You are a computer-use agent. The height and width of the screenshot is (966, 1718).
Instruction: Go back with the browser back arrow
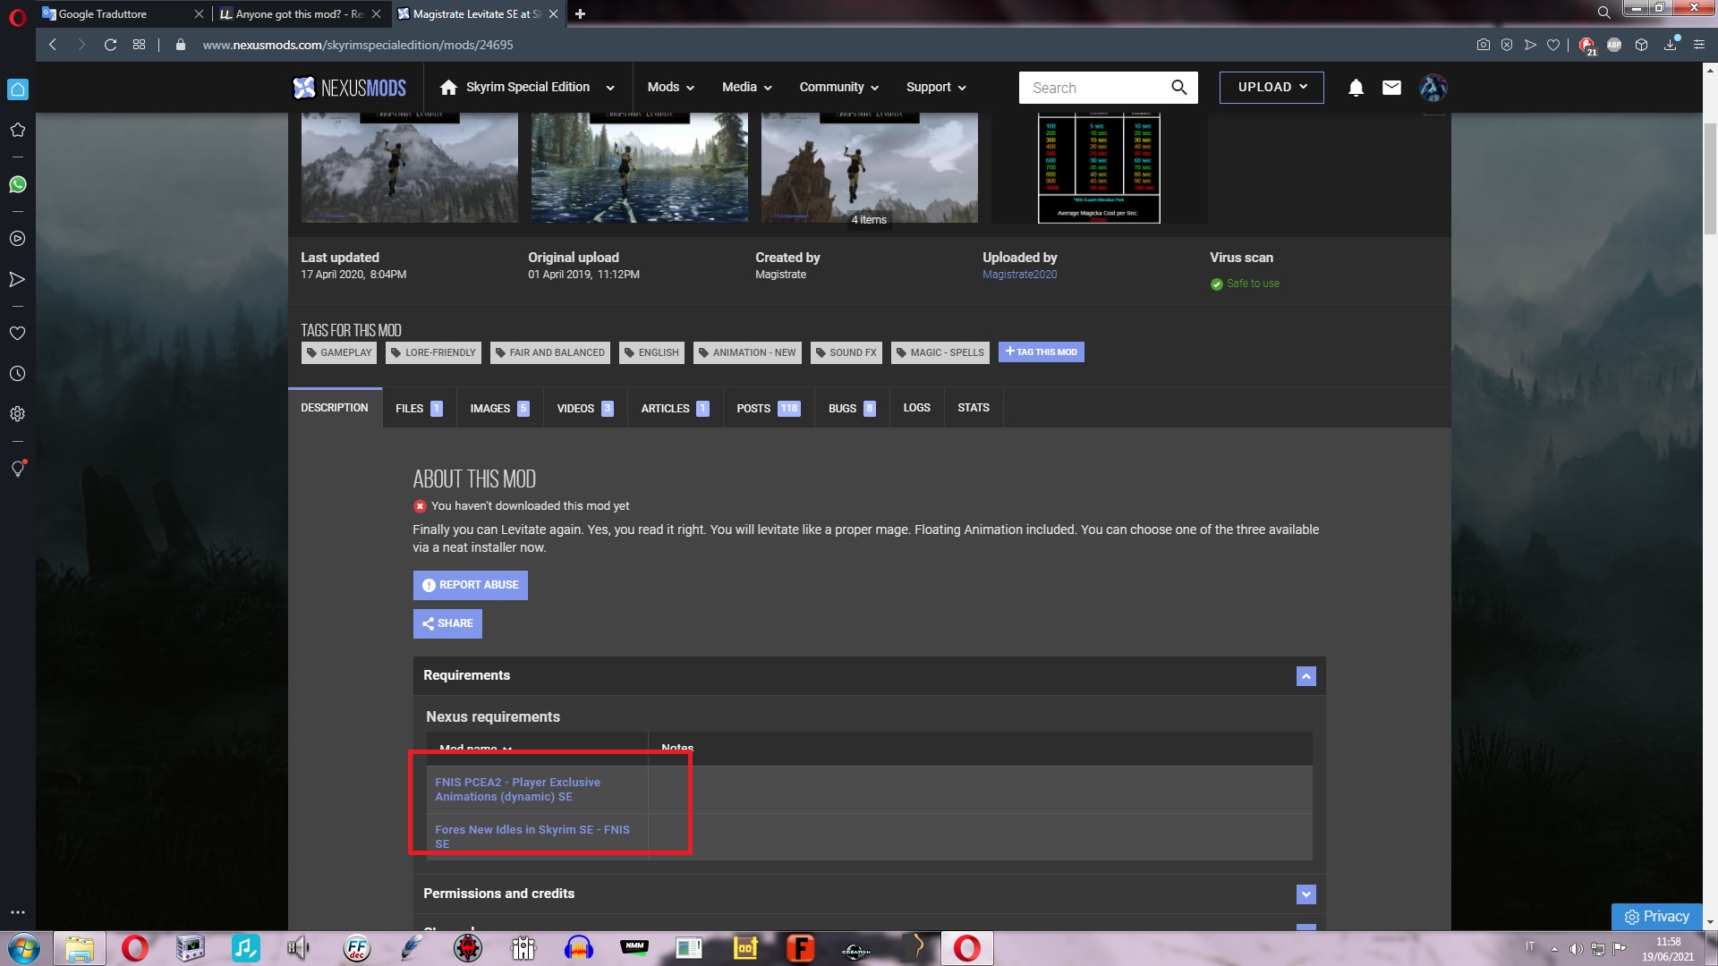tap(53, 45)
